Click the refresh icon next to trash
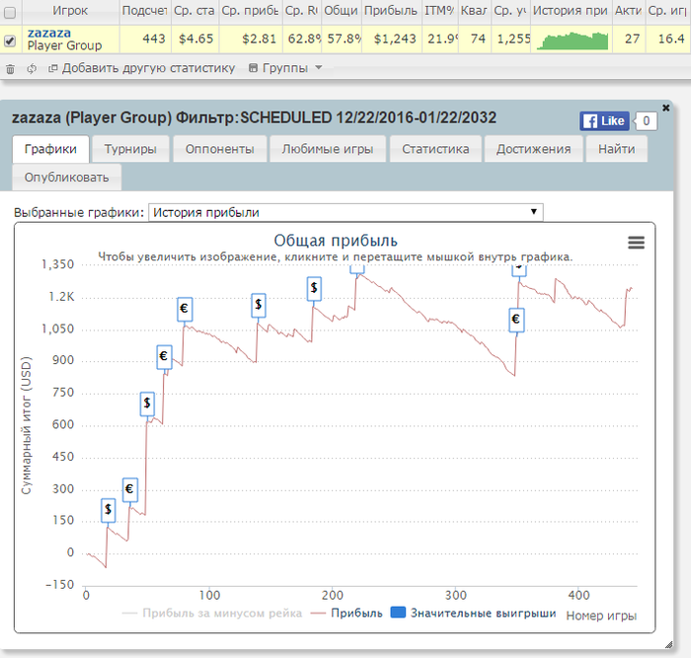 coord(32,69)
